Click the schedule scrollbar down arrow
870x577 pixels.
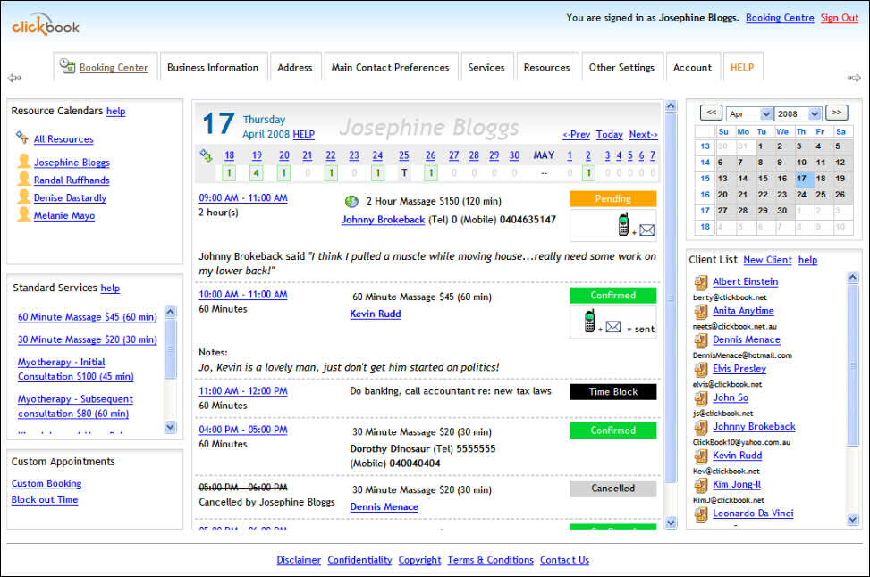(x=671, y=523)
